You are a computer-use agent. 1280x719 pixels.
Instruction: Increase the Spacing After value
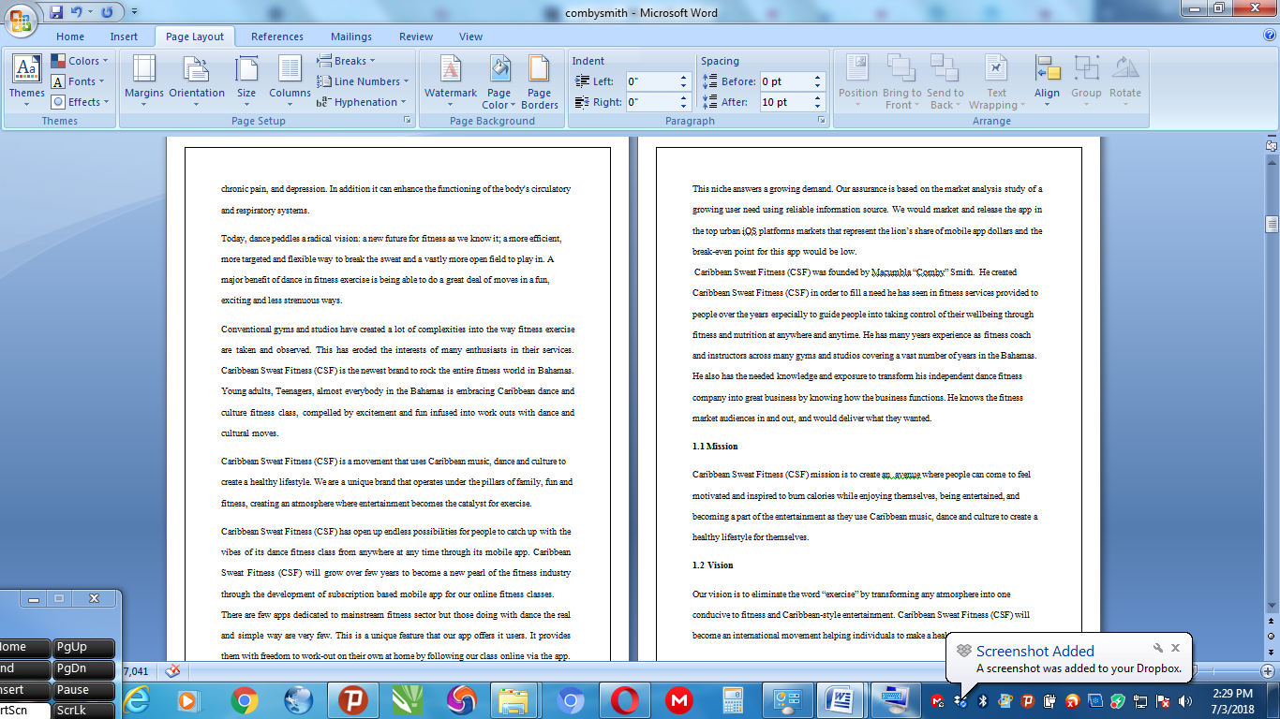(x=817, y=97)
